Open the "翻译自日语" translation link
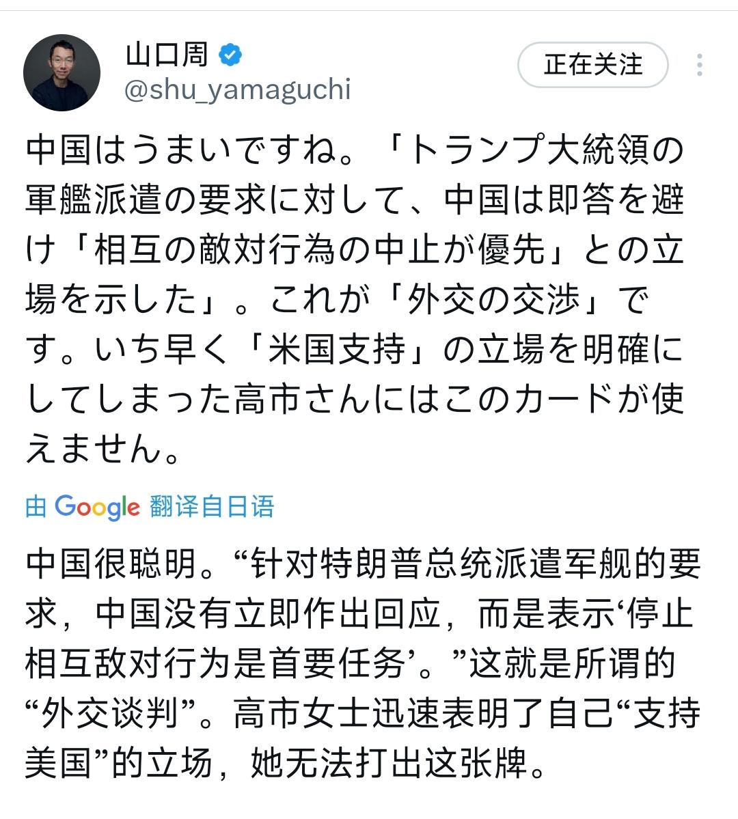This screenshot has width=738, height=819. 212,507
